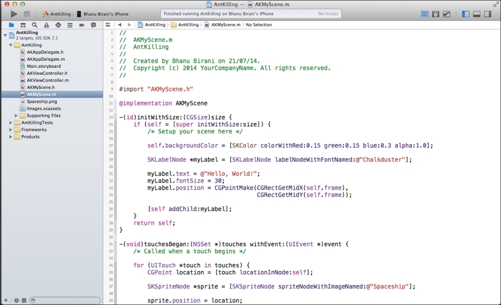Viewport: 501px width, 305px height.
Task: Filter files with source-control status
Action: point(24,300)
